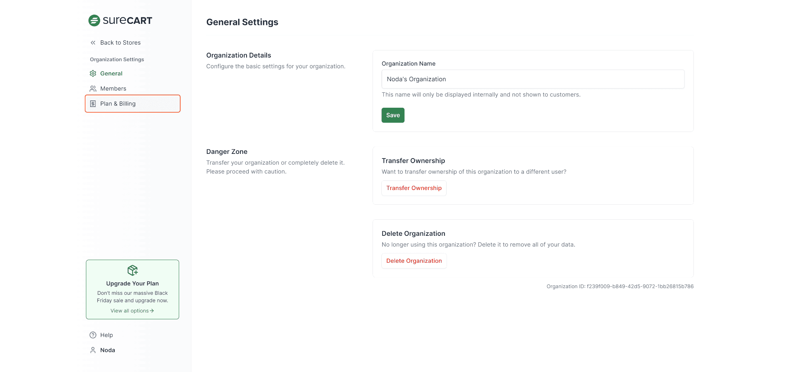Screen dimensions: 789x372
Task: Click the Noda user profile icon
Action: pos(93,350)
